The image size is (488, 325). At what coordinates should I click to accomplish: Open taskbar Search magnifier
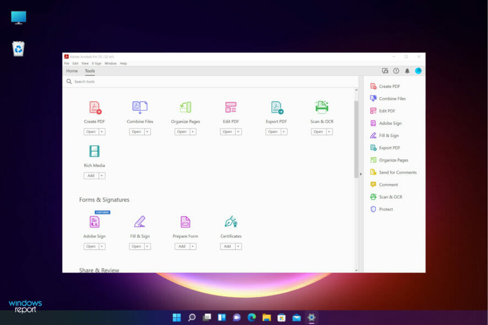192,317
